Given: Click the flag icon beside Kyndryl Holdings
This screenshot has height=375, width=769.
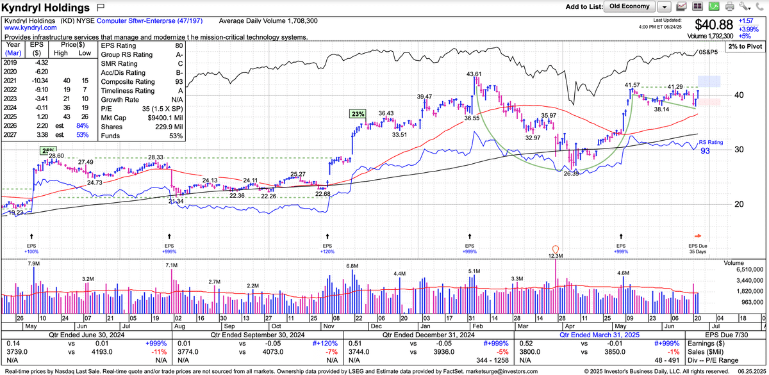Looking at the screenshot, I should [x=101, y=8].
